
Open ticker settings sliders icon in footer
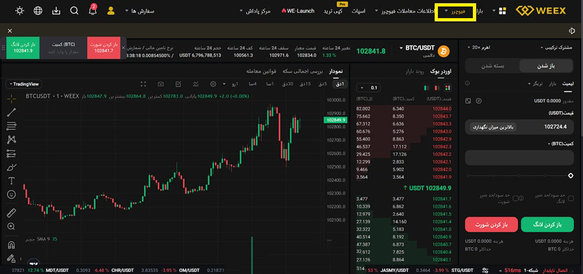[x=485, y=270]
